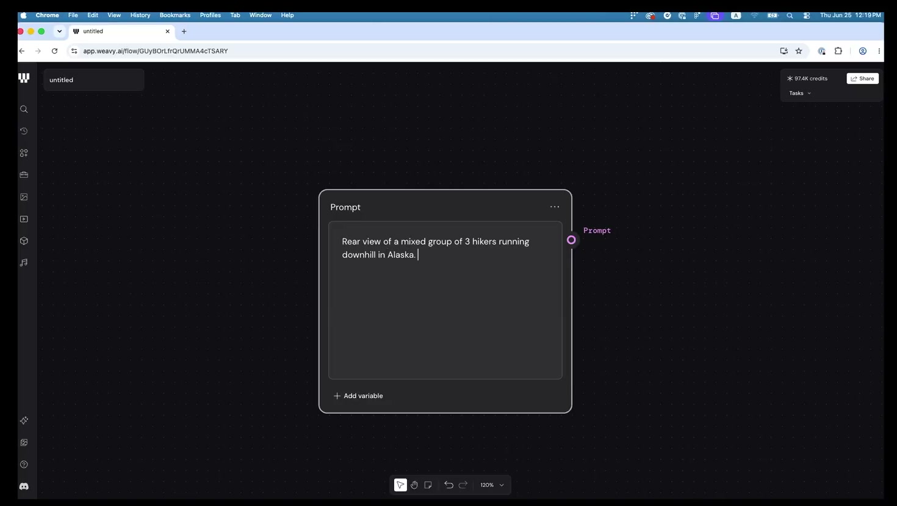
Task: Open the 120% zoom dropdown
Action: click(x=492, y=485)
